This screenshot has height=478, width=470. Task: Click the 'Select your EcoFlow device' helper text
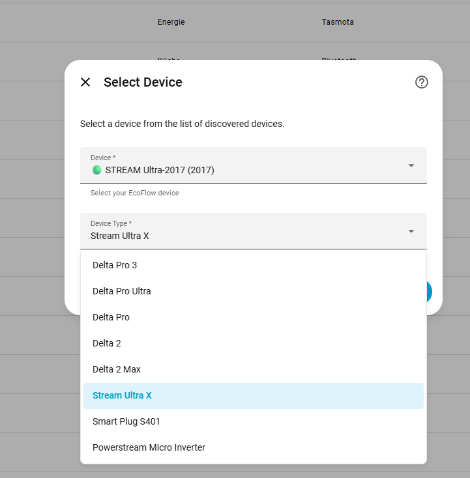click(134, 193)
